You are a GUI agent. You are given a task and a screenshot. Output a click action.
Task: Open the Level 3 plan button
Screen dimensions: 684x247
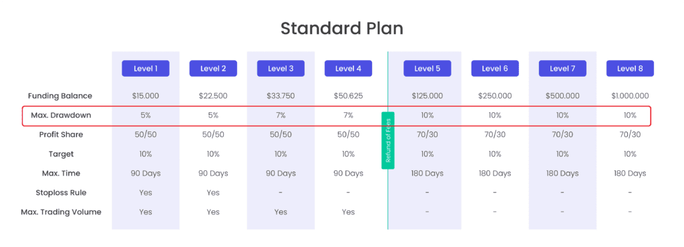coord(281,68)
